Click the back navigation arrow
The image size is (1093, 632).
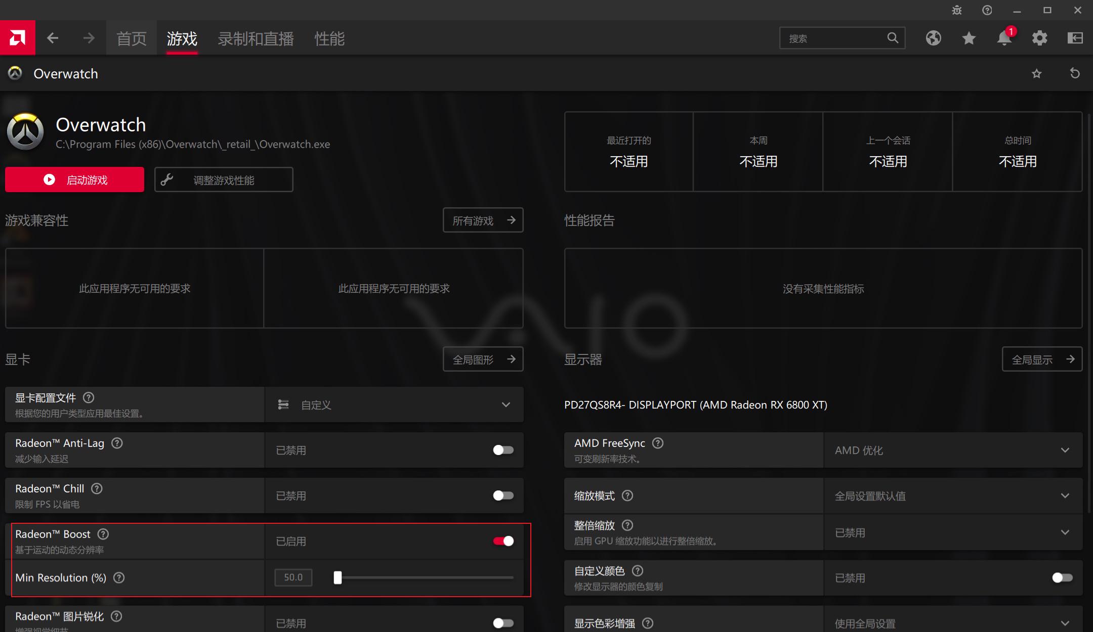53,38
